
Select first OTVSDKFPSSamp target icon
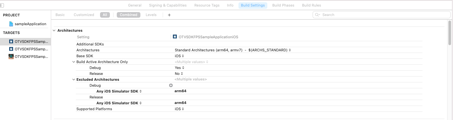pyautogui.click(x=11, y=42)
